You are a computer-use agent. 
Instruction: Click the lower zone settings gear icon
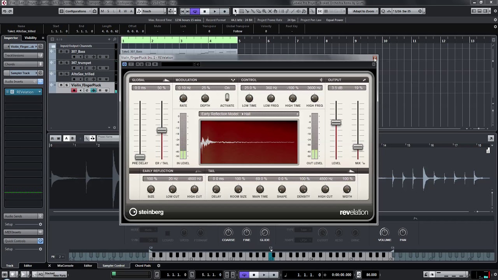tap(159, 266)
